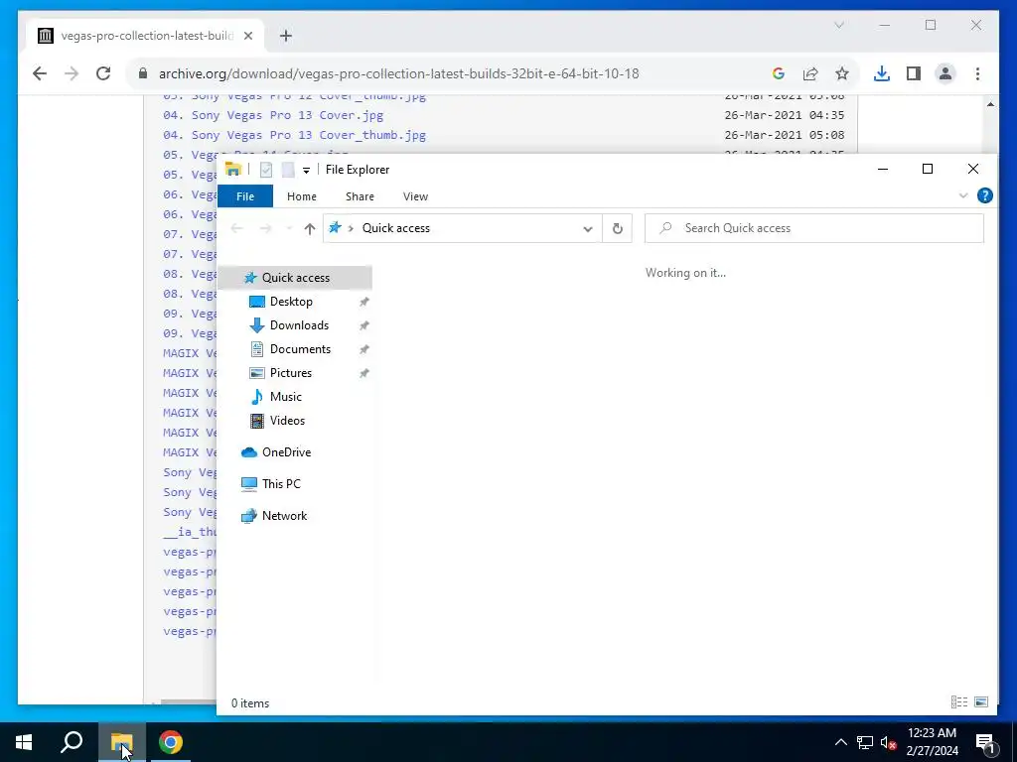The width and height of the screenshot is (1017, 762).
Task: Open File Explorer Properties quick access icon
Action: tap(266, 170)
